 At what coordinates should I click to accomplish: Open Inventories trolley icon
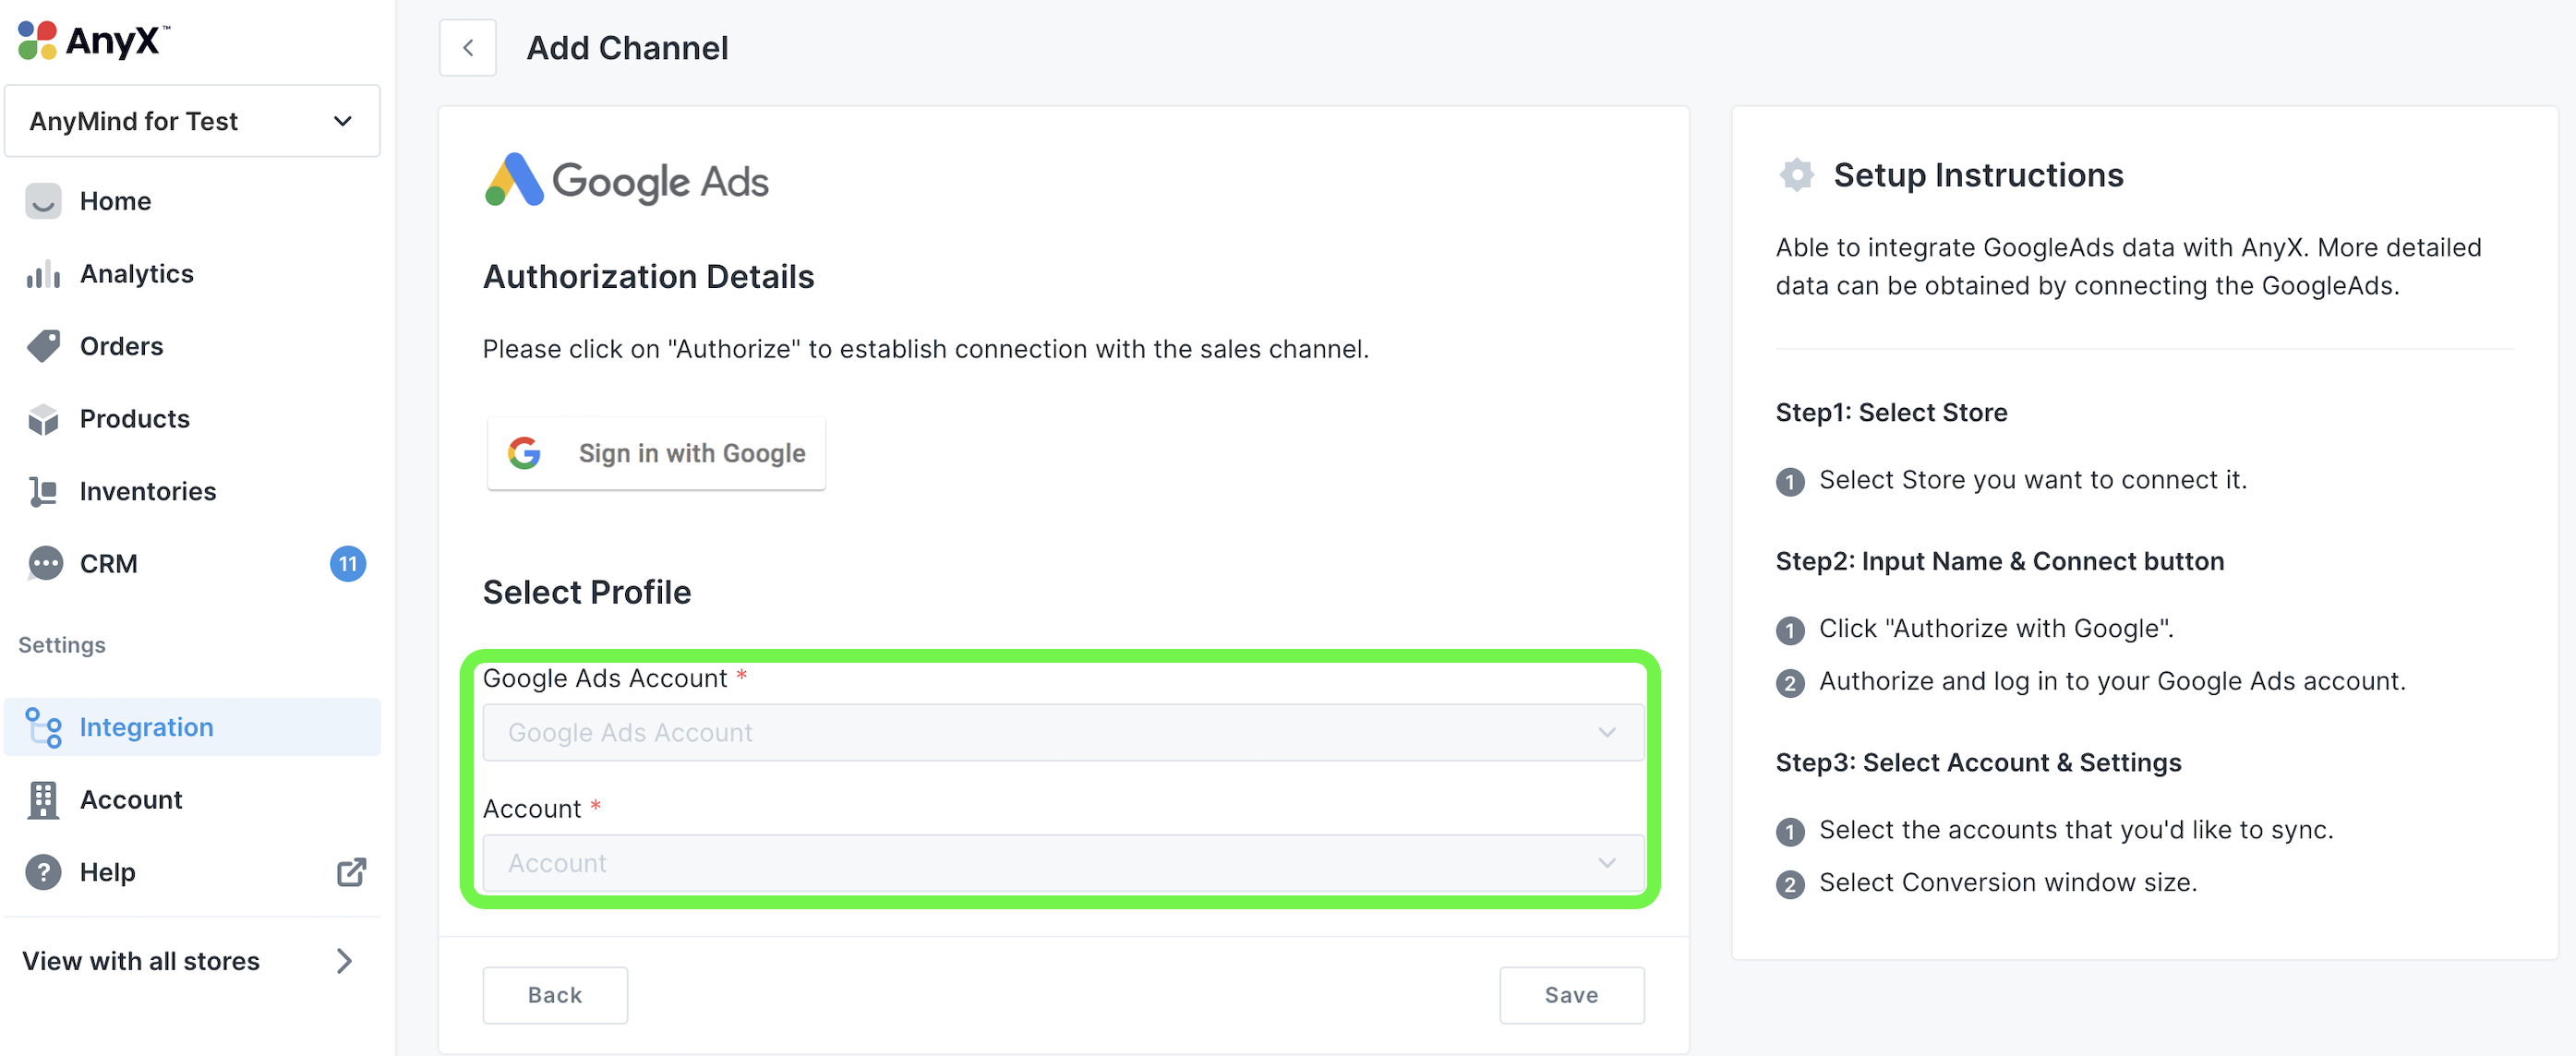coord(43,491)
